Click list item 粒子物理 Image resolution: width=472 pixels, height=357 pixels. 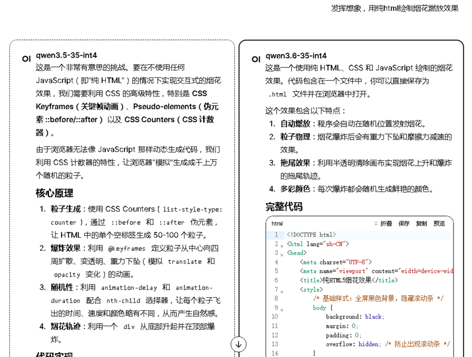pos(366,143)
